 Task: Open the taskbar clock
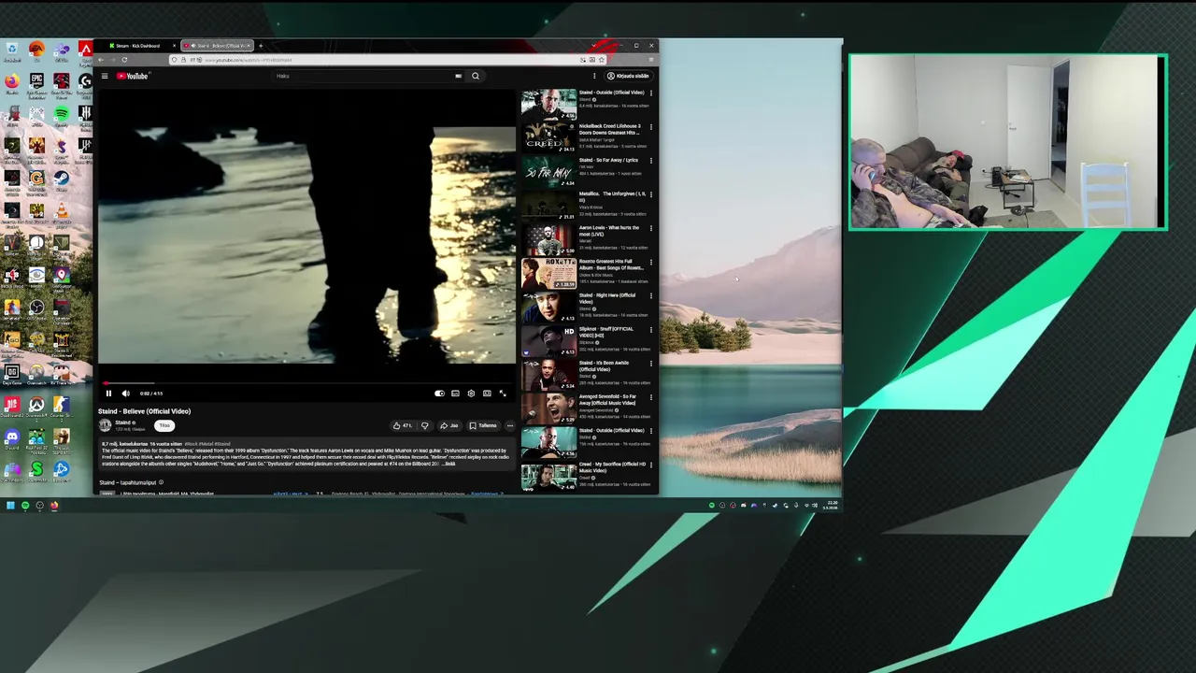point(831,506)
